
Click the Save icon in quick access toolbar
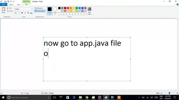pos(5,1)
